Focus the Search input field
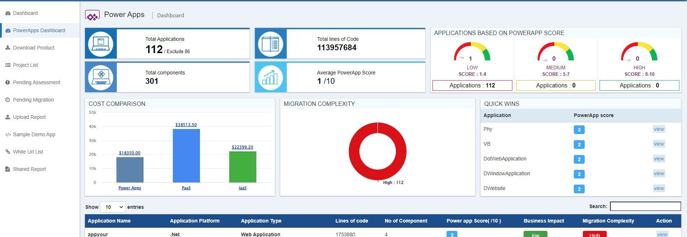Image resolution: width=687 pixels, height=237 pixels. point(645,206)
